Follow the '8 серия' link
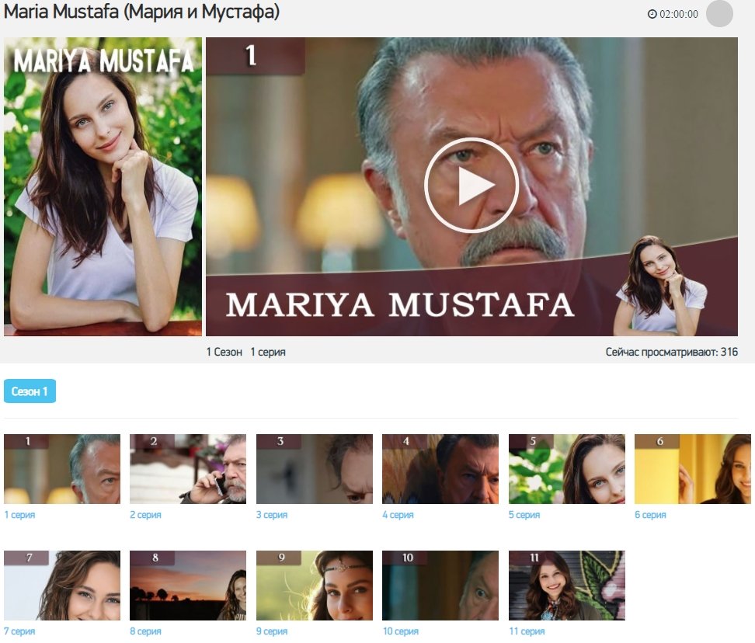Image resolution: width=755 pixels, height=643 pixels. 145,631
